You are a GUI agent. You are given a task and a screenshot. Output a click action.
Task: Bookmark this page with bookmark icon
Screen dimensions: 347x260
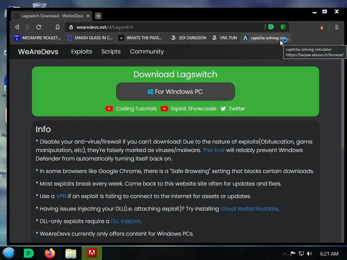(58, 27)
